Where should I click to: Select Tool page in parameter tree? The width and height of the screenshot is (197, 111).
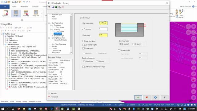[x=53, y=17]
